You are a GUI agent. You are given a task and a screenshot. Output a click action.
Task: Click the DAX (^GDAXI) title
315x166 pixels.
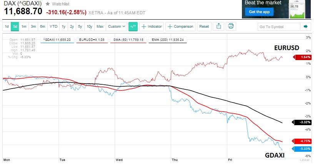(x=23, y=3)
